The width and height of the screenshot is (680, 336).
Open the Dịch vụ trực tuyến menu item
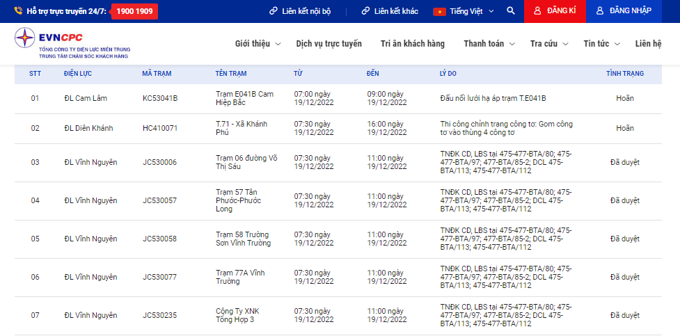(329, 44)
